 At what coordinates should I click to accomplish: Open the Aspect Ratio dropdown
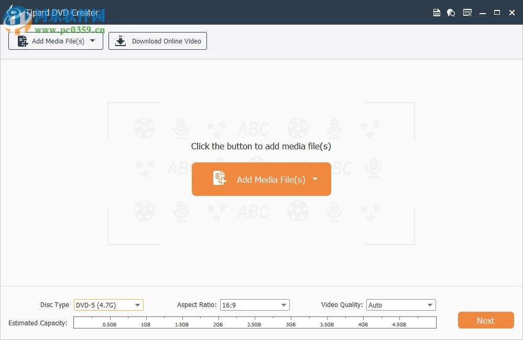(x=282, y=305)
